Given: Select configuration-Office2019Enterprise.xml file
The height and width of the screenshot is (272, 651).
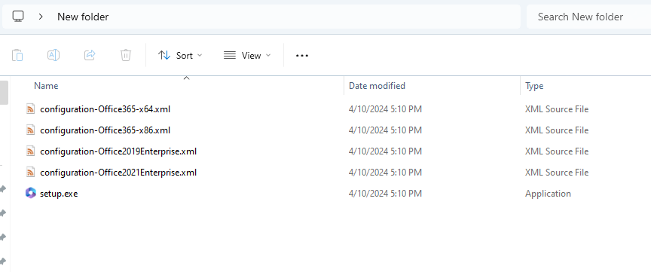Looking at the screenshot, I should (x=118, y=151).
